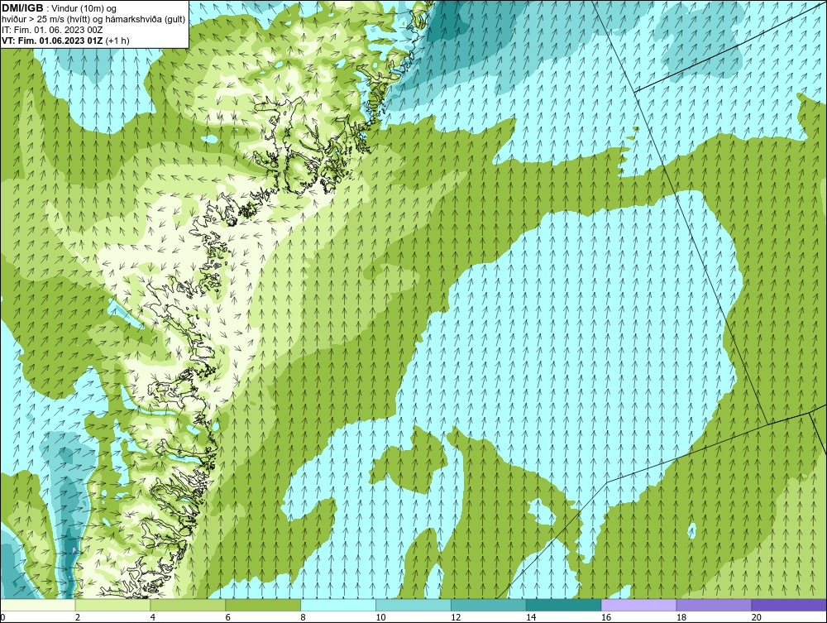
Task: Click the 'VT: Fim. 01.06.2023 01Z' valid time
Action: [x=53, y=40]
